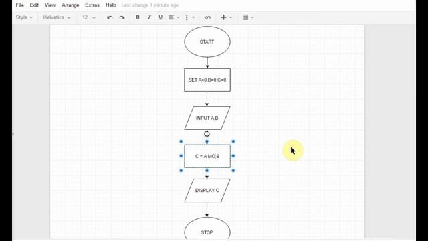Click the Undo arrow icon
428x241 pixels.
click(x=110, y=17)
